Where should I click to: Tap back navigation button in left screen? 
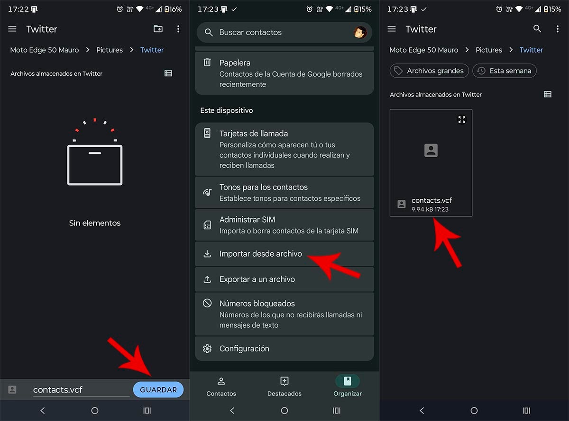(42, 411)
